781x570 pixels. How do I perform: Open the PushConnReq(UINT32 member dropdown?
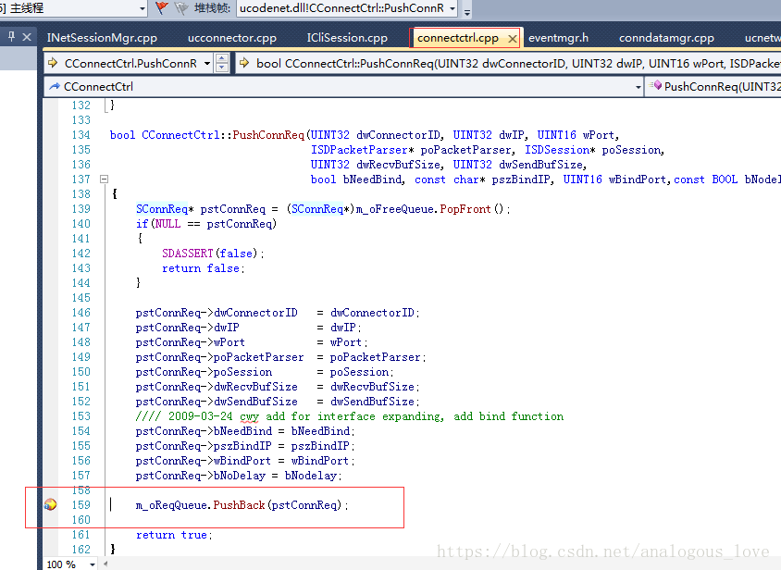713,87
